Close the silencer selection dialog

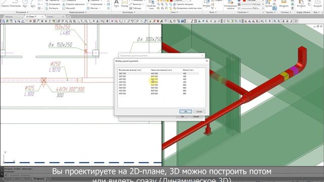pos(207,61)
